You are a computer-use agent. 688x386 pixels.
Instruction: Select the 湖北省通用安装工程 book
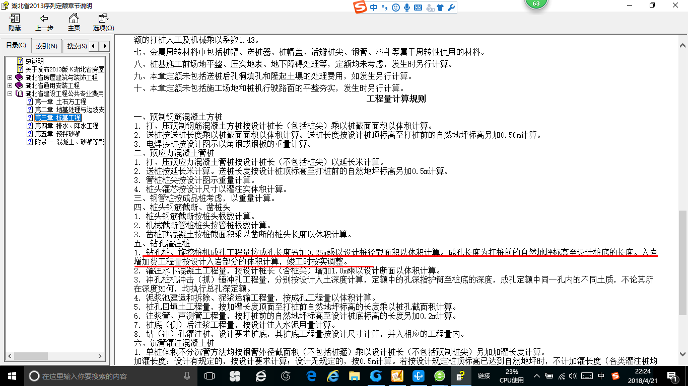pyautogui.click(x=52, y=85)
